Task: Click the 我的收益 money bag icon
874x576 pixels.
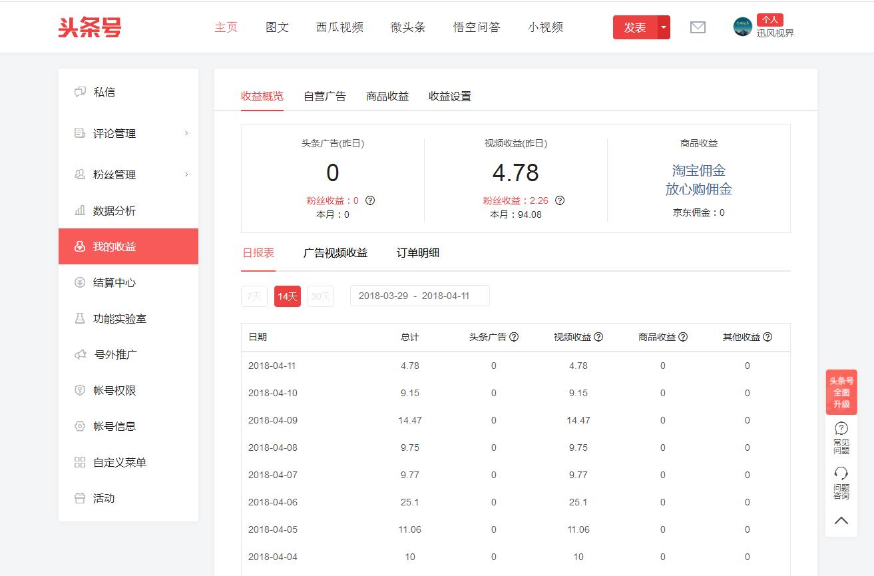Action: (x=80, y=246)
